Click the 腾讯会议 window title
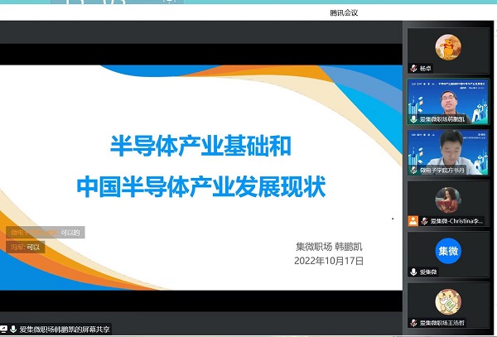The height and width of the screenshot is (337, 497). click(345, 13)
